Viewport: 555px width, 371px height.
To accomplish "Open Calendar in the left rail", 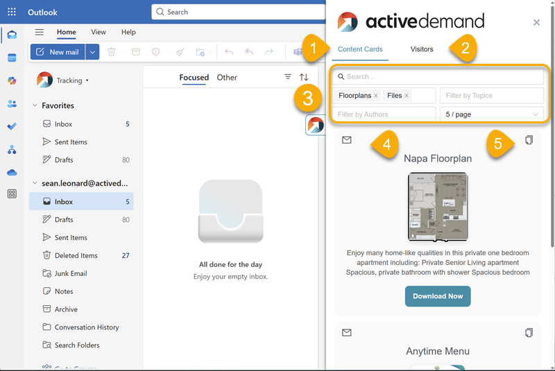I will point(12,58).
